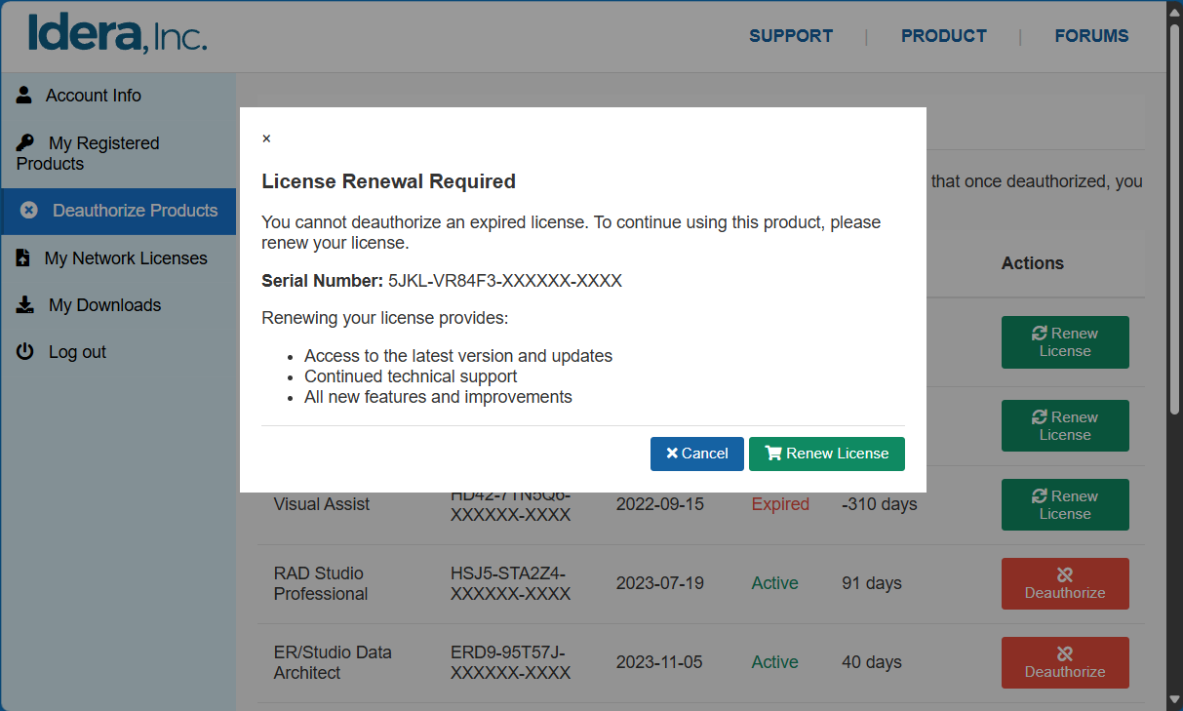The image size is (1183, 711).
Task: Click serial number ERD9-95T57J-XXXXXX-XXXX
Action: click(x=510, y=662)
